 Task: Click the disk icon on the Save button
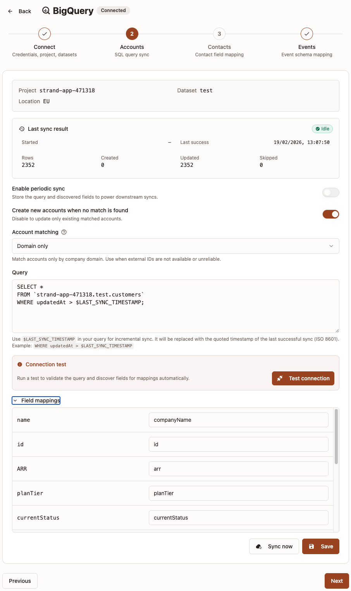(x=311, y=546)
